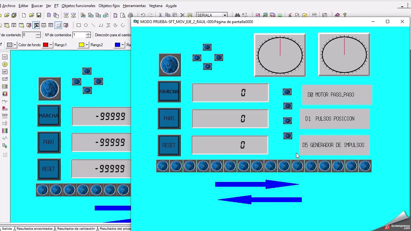Click the yellow B bit lamp tool
Viewport: 411px width, 231px height.
point(5,64)
